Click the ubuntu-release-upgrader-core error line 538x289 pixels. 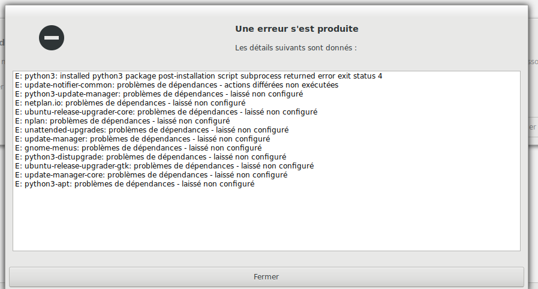tap(166, 112)
